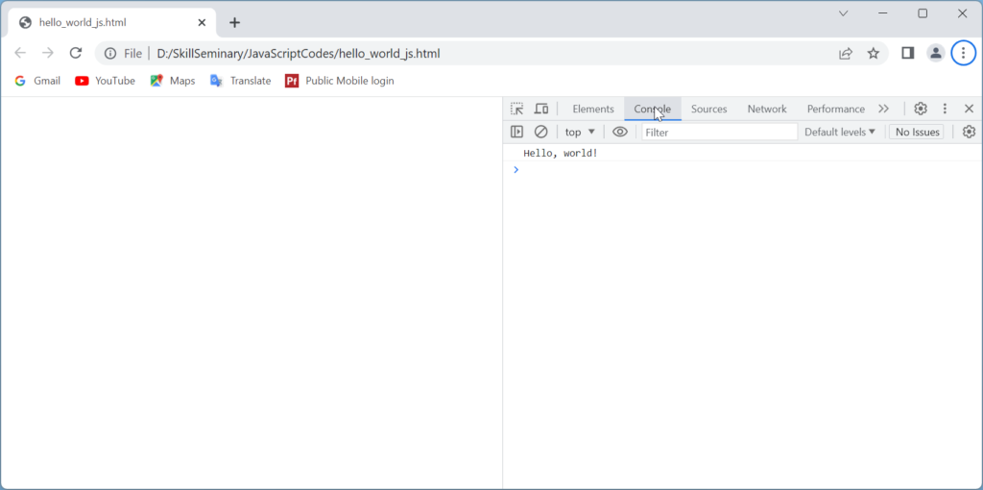Go forward in browser history
Viewport: 983px width, 490px height.
48,54
